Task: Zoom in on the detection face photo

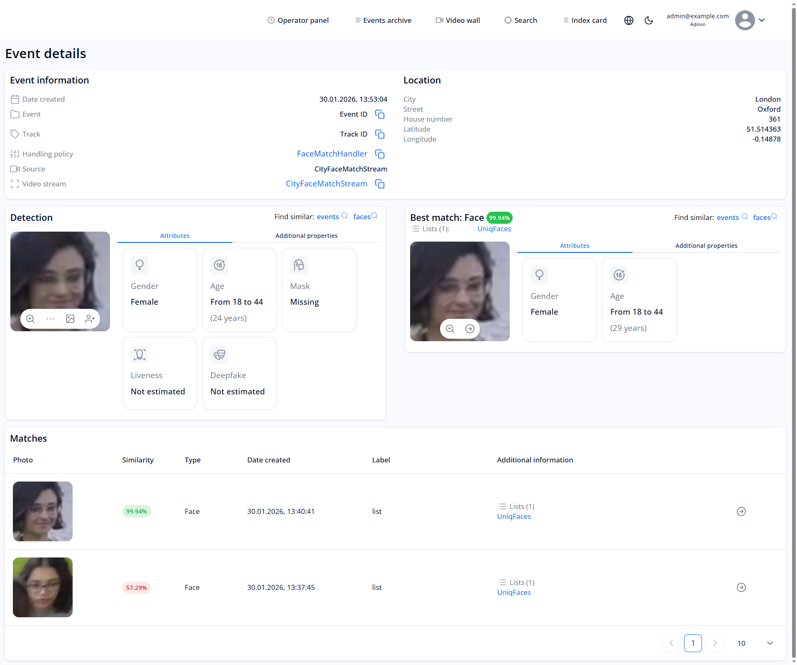Action: 30,319
